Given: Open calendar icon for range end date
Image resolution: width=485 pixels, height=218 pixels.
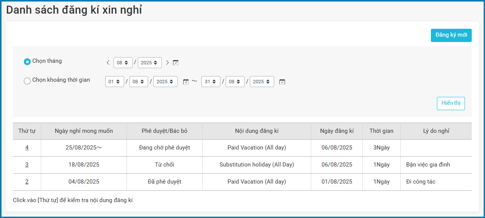Looking at the screenshot, I should [x=282, y=82].
